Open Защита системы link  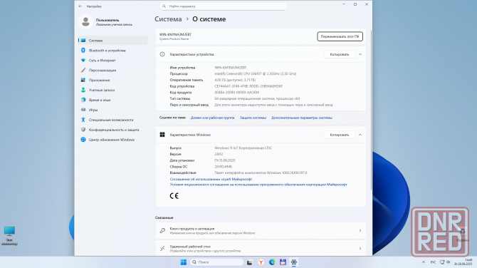point(253,118)
